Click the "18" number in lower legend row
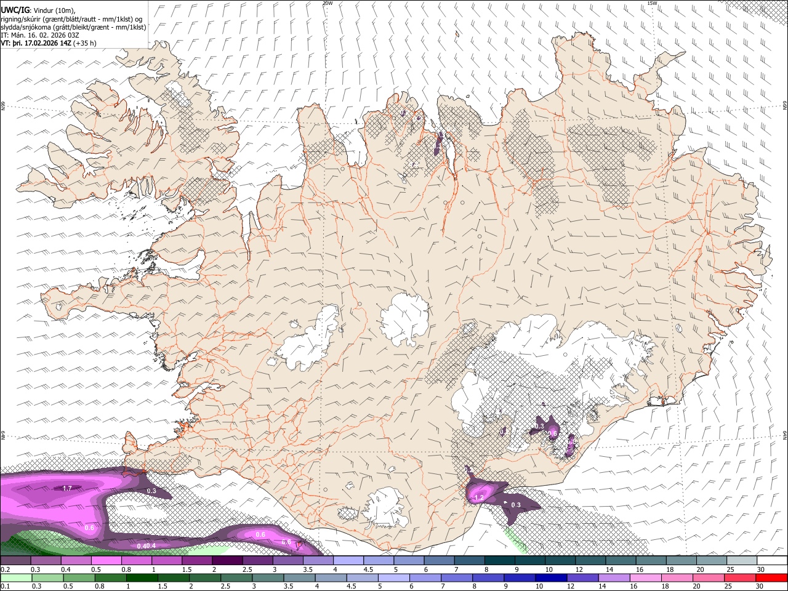This screenshot has width=788, height=591. 664,587
